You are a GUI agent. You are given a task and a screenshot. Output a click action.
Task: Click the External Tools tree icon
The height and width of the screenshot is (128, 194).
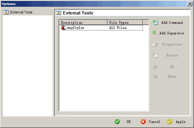pos(6,12)
